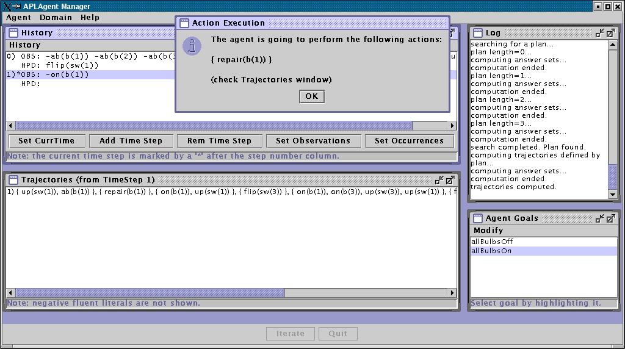Click the Log scrollbar down arrow
Image resolution: width=625 pixels, height=349 pixels.
click(x=613, y=194)
